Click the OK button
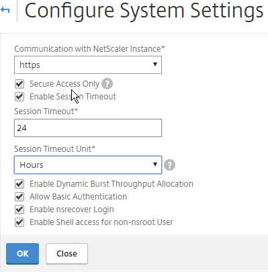 click(x=22, y=254)
